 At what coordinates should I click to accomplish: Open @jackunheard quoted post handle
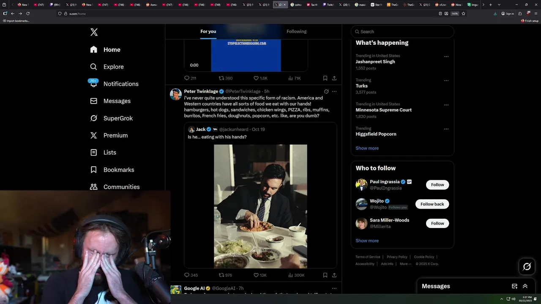pyautogui.click(x=234, y=129)
